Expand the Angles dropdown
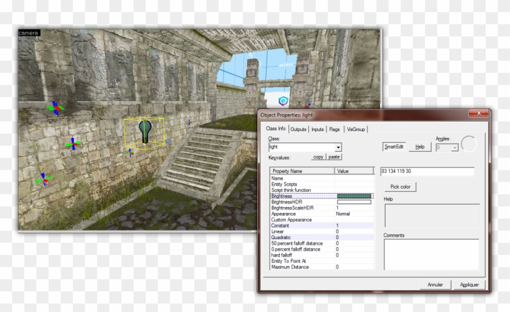This screenshot has height=312, width=510. tap(454, 147)
